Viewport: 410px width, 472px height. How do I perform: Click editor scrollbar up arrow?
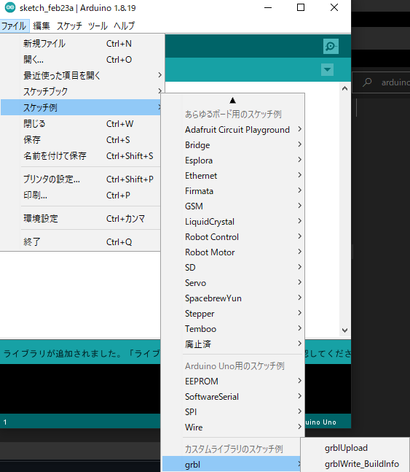point(344,88)
